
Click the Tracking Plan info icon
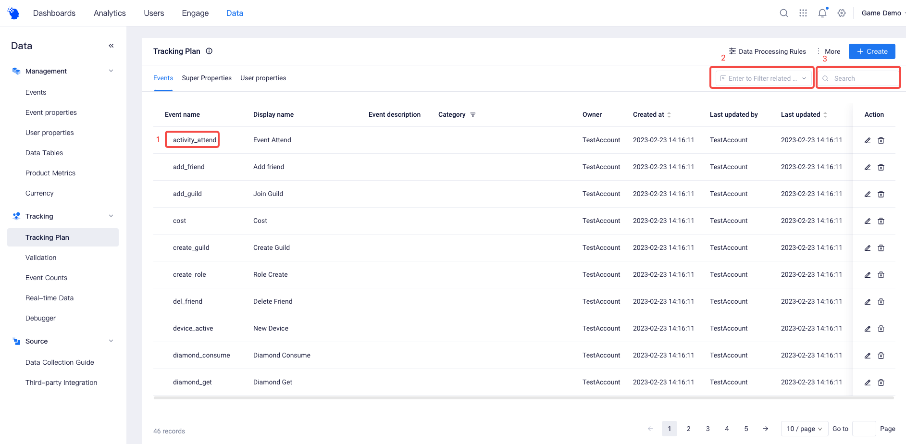[209, 51]
